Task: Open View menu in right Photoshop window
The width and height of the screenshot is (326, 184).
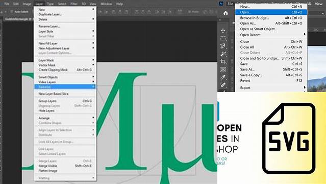Action: tap(318, 4)
